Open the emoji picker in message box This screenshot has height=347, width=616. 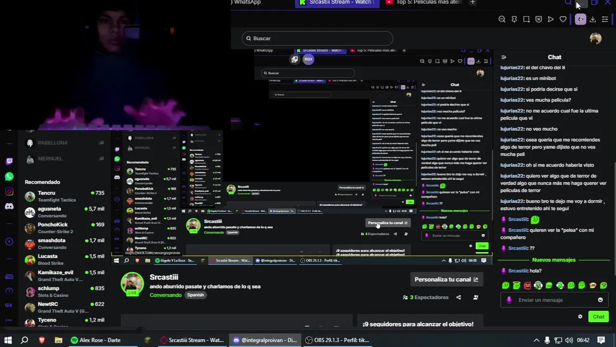pyautogui.click(x=600, y=300)
